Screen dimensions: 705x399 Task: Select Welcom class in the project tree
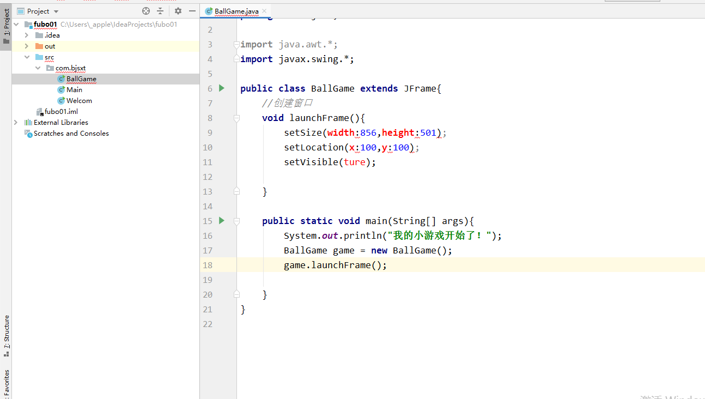79,101
